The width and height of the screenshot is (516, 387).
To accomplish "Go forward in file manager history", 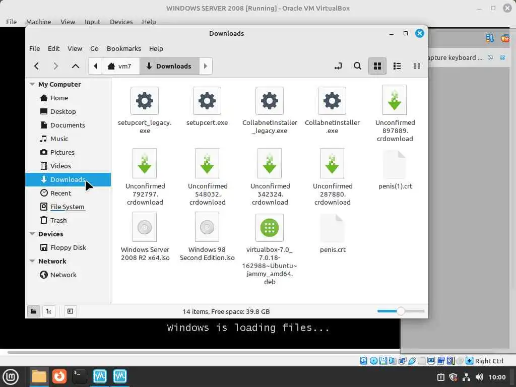I will (x=55, y=66).
